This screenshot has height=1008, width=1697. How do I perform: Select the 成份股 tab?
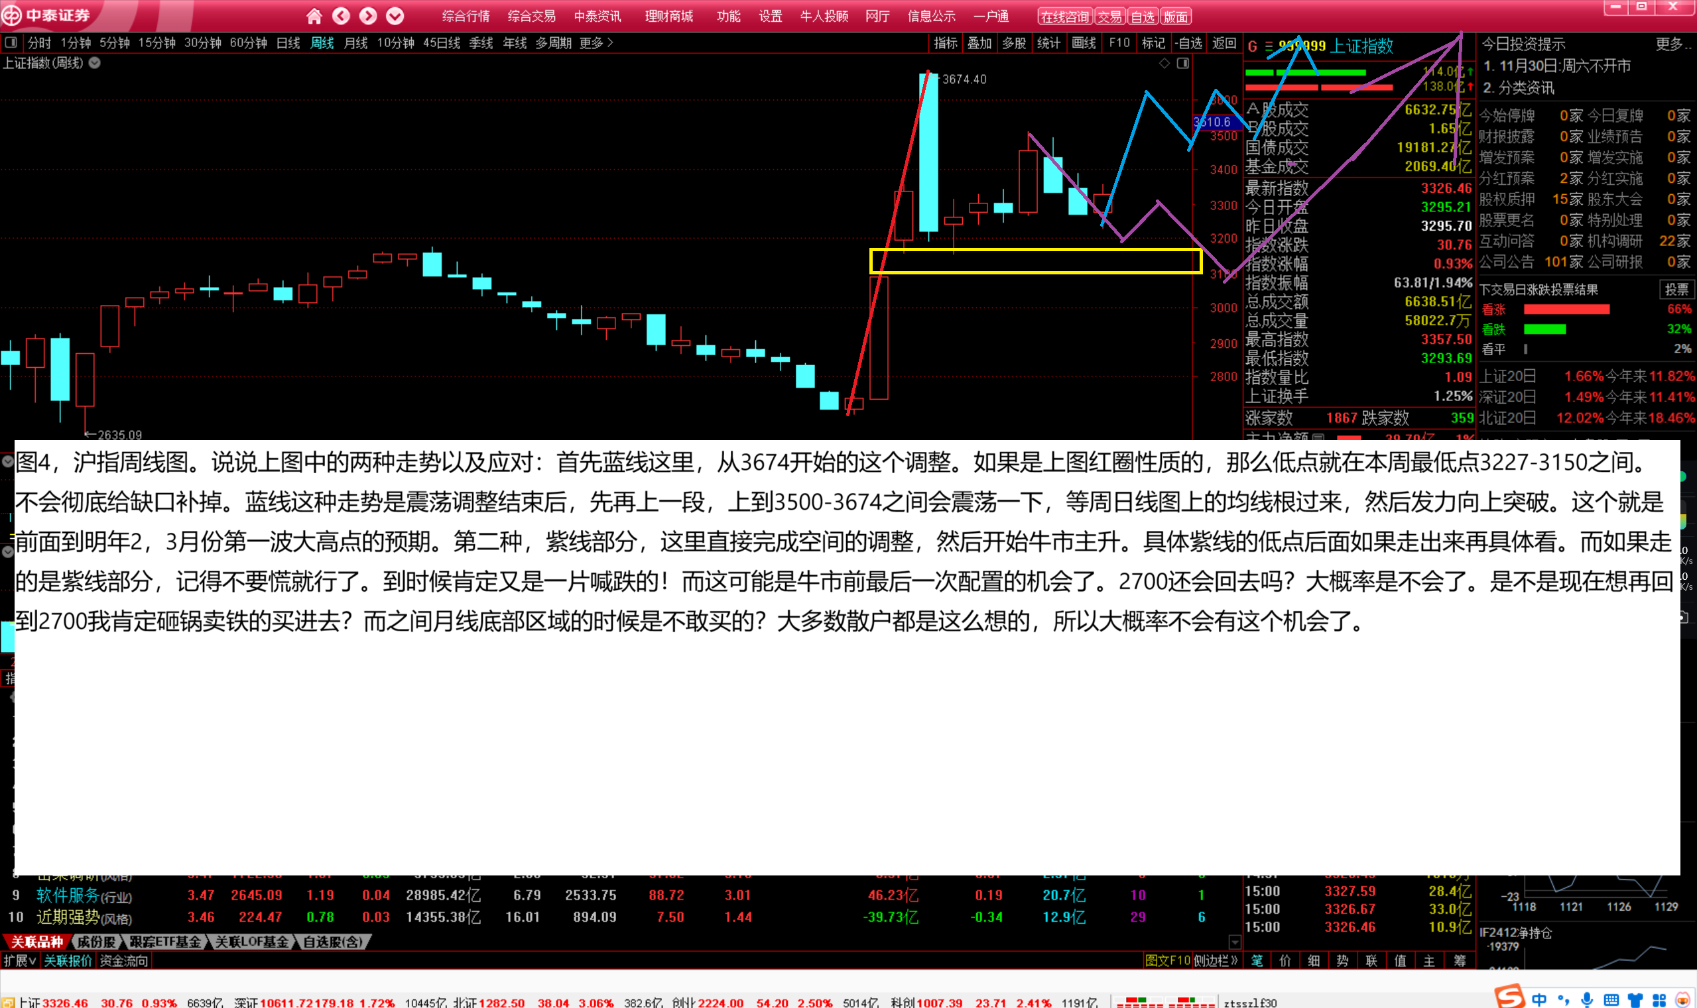96,942
